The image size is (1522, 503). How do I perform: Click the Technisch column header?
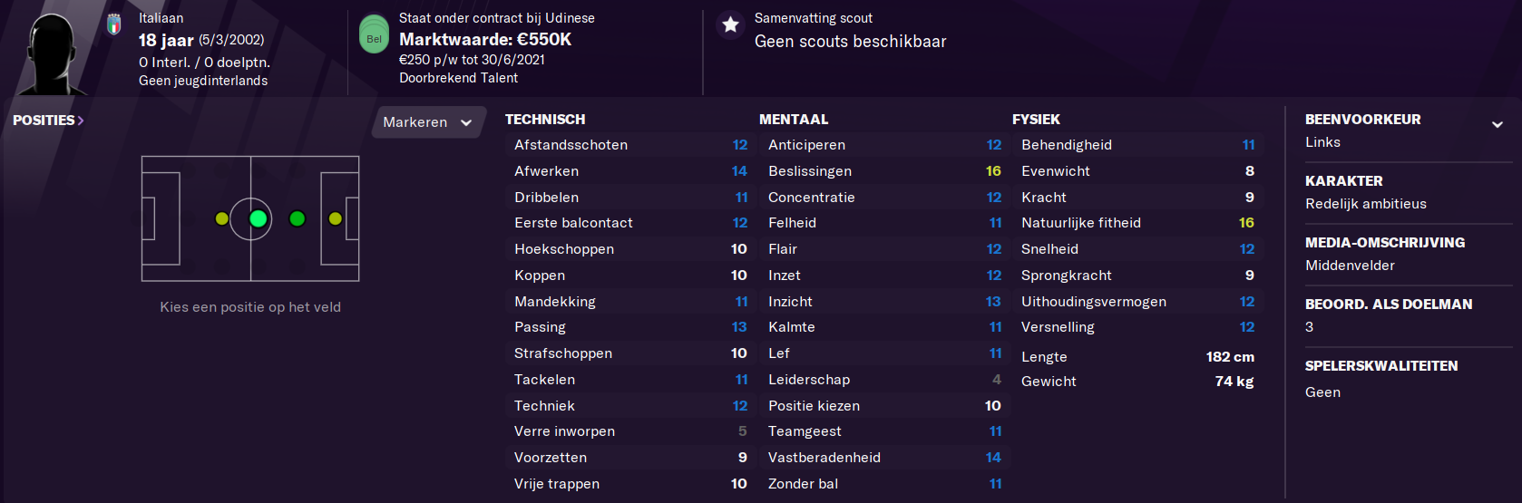[545, 119]
